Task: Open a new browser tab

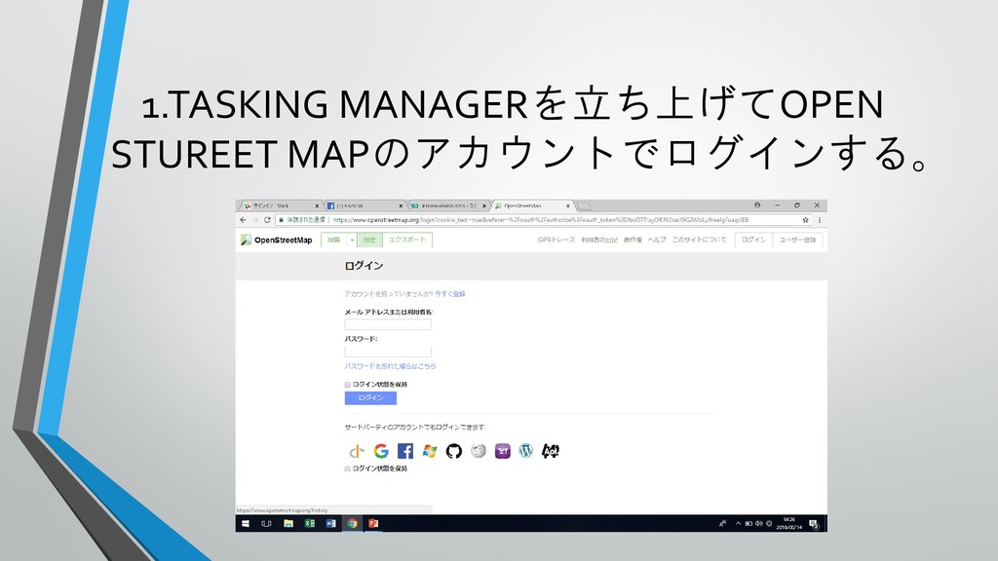Action: (585, 206)
